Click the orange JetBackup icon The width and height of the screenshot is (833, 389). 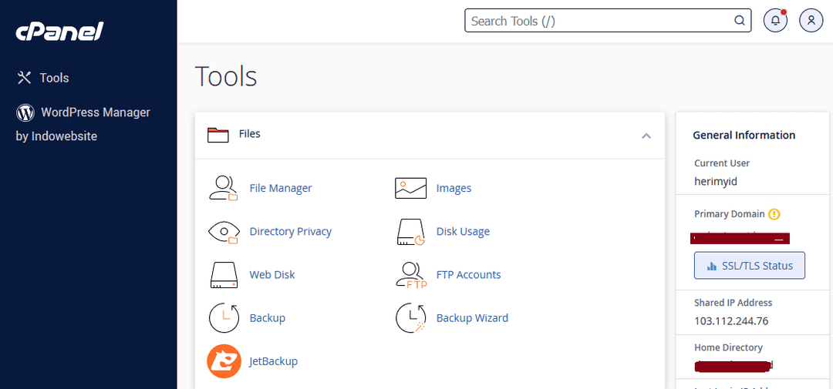tap(224, 361)
